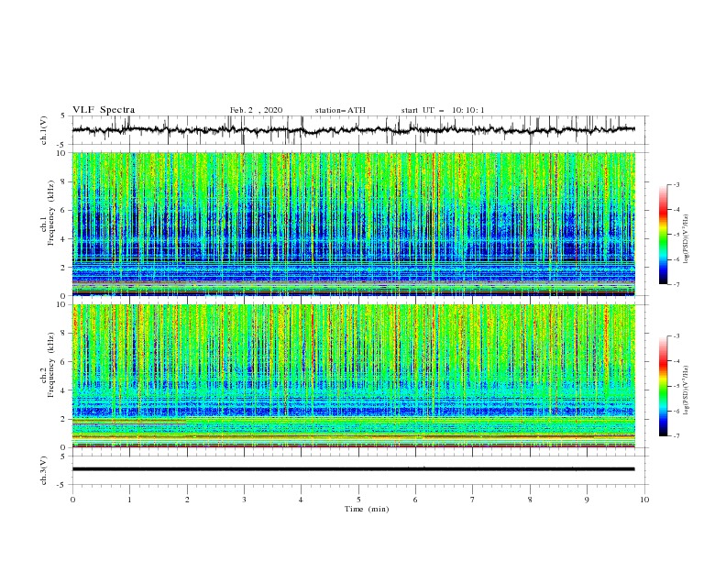Click the '8' kHz tick of ch.1 spectrogram
726x561 pixels.
65,181
